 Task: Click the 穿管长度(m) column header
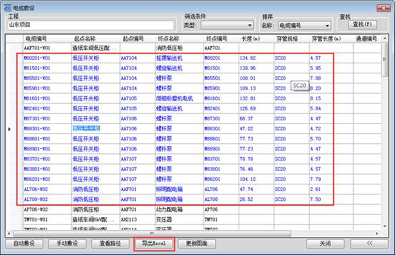pyautogui.click(x=326, y=39)
